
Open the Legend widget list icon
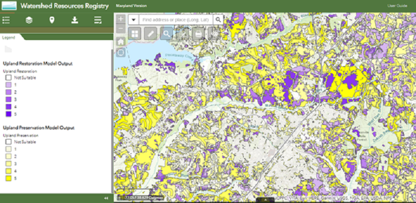(6, 20)
